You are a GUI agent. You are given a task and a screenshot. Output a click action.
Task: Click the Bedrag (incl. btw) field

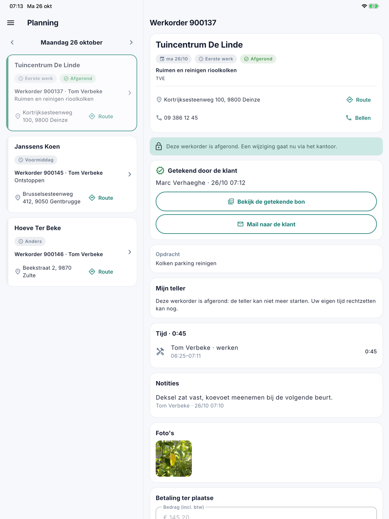266,513
